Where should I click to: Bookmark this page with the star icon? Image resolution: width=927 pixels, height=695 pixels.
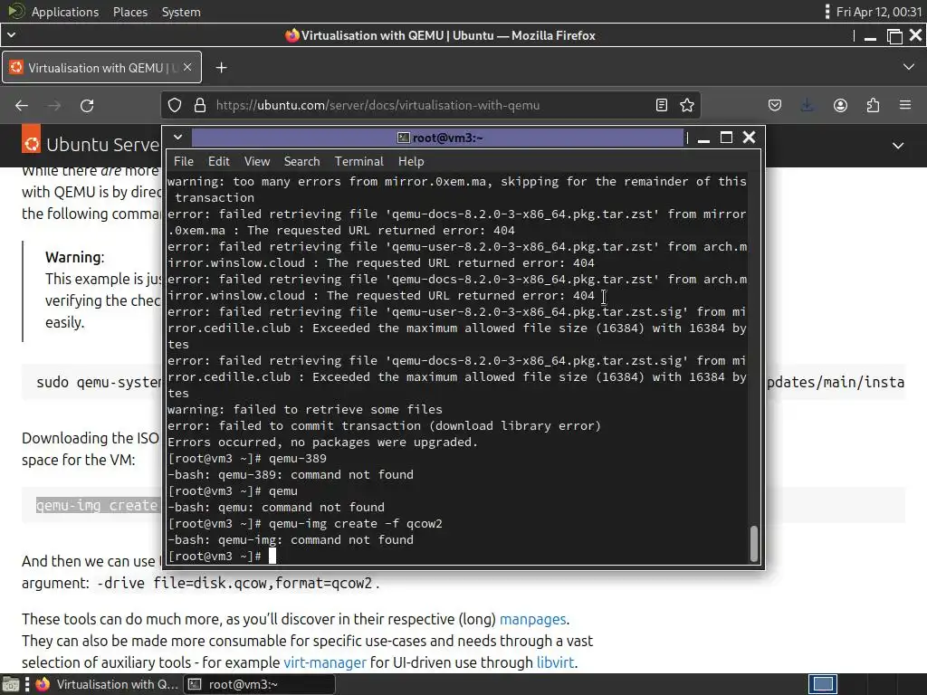687,105
